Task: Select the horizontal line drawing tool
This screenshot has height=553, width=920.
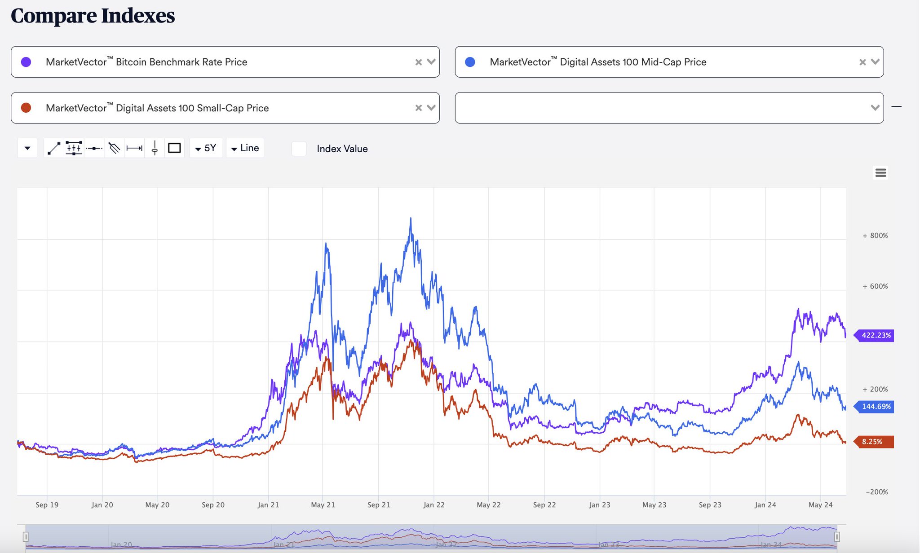Action: point(94,148)
